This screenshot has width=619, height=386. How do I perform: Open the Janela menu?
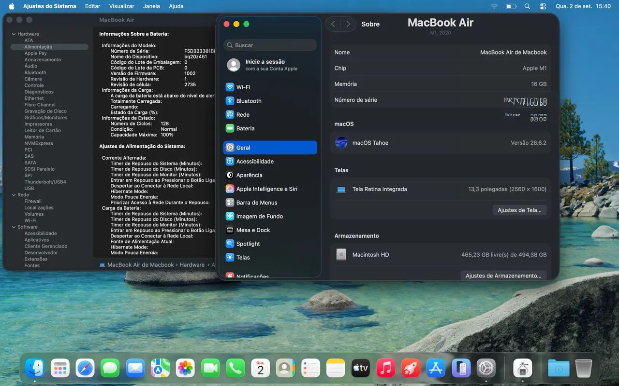click(151, 6)
